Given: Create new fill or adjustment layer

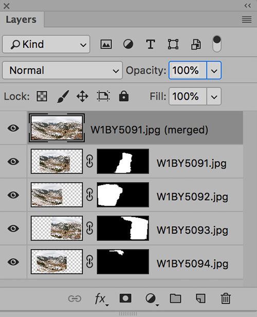Looking at the screenshot, I should [x=151, y=299].
